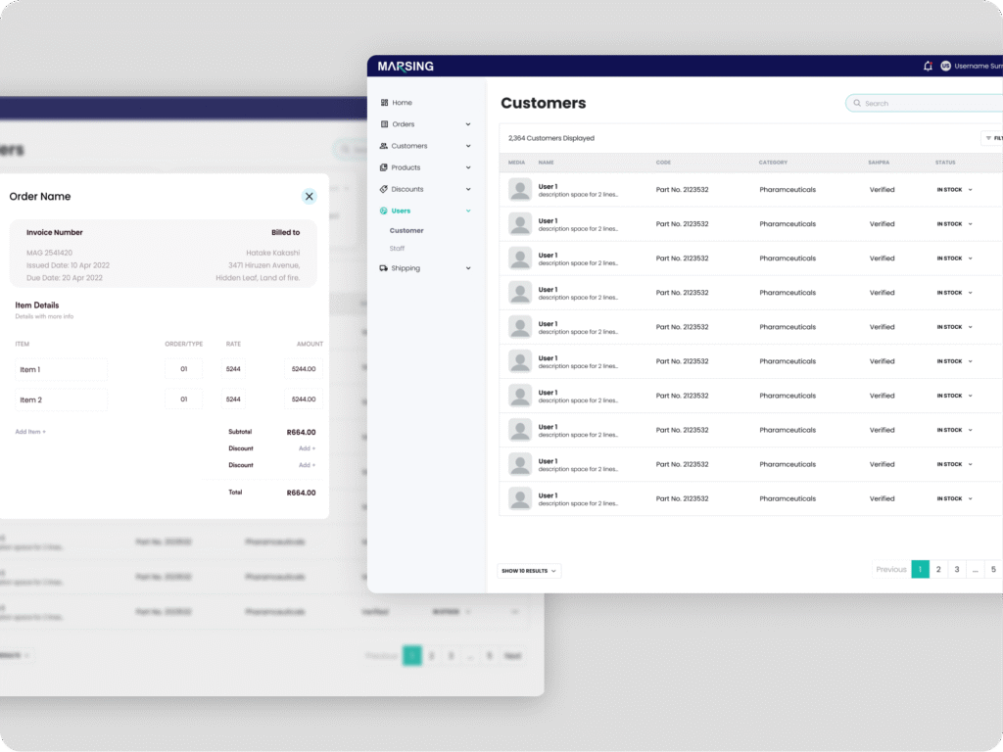Image resolution: width=1003 pixels, height=752 pixels.
Task: Click the Item 1 name field
Action: 62,369
